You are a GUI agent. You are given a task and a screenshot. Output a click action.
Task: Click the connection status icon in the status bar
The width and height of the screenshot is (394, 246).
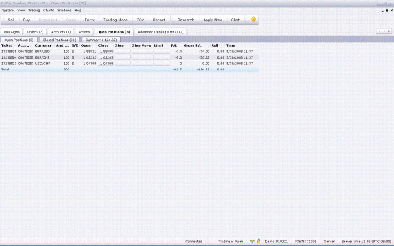tap(252, 242)
